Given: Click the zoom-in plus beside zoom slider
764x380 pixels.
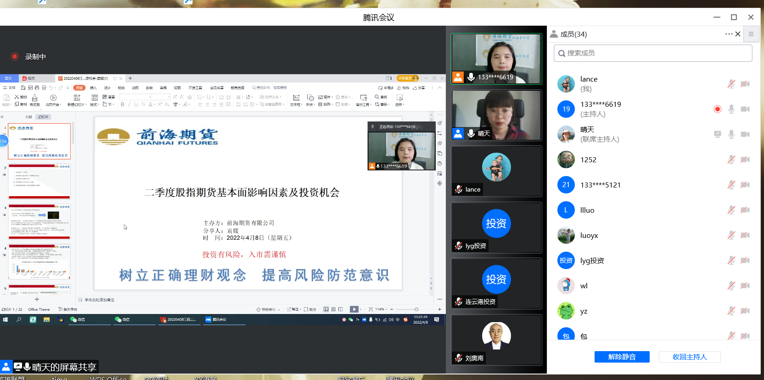Looking at the screenshot, I should (x=439, y=309).
